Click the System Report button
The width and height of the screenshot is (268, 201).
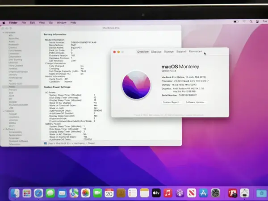172,102
